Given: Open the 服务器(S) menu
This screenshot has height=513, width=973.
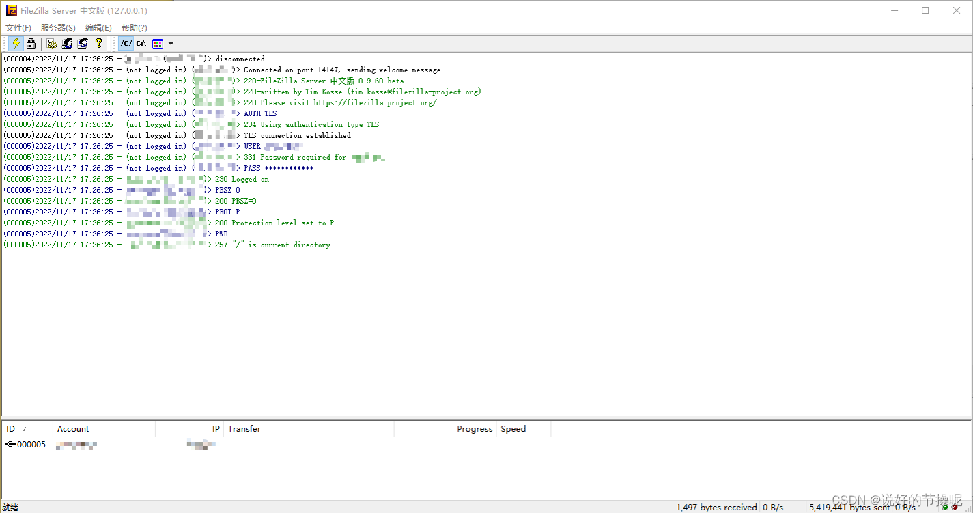Looking at the screenshot, I should 58,28.
